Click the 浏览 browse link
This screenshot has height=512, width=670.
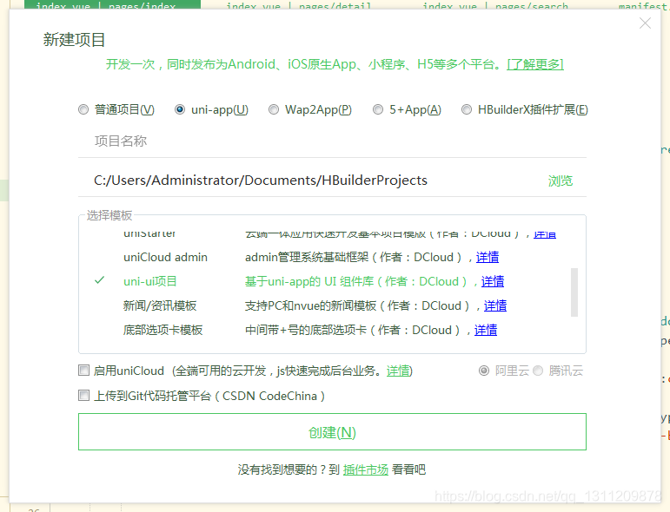[x=561, y=181]
